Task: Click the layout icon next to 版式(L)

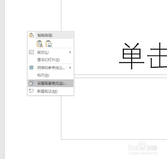Action: tap(31, 52)
